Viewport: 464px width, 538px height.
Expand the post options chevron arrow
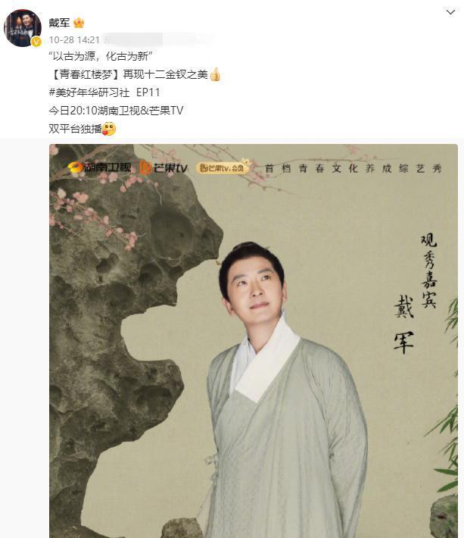[450, 12]
